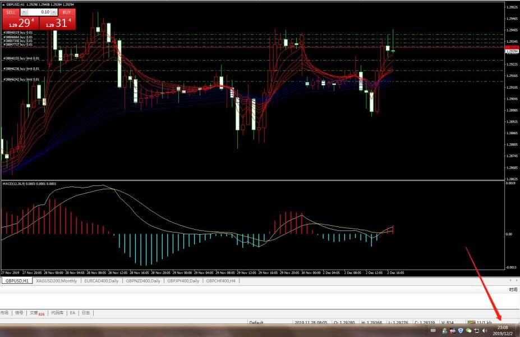Click the connection status bars icon
This screenshot has height=337, width=520.
coord(472,323)
